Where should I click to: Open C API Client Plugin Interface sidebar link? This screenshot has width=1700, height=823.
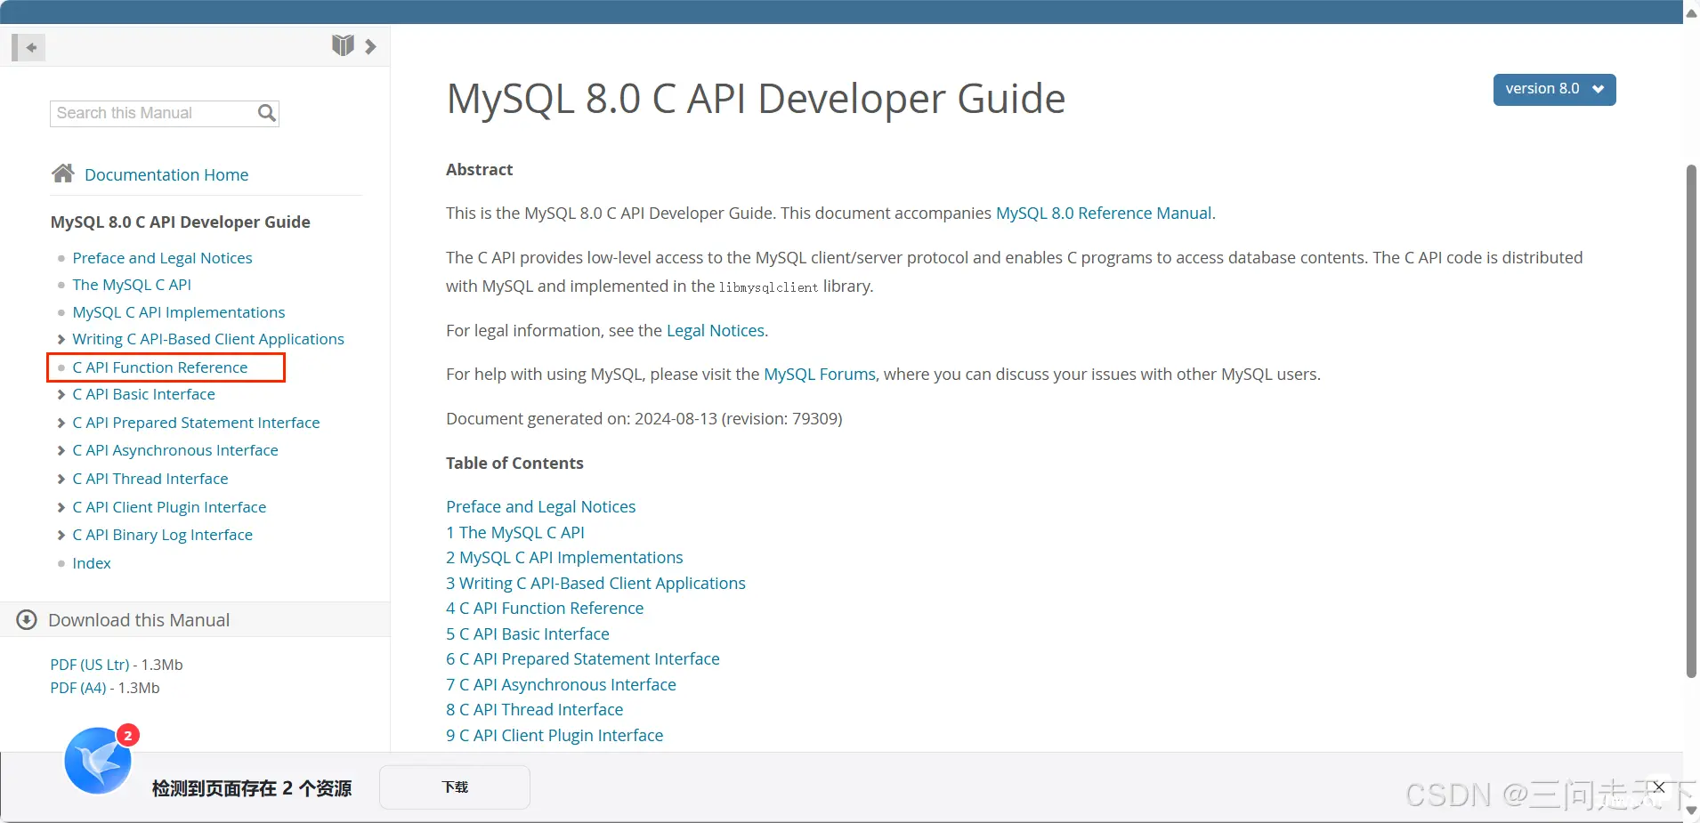169,507
